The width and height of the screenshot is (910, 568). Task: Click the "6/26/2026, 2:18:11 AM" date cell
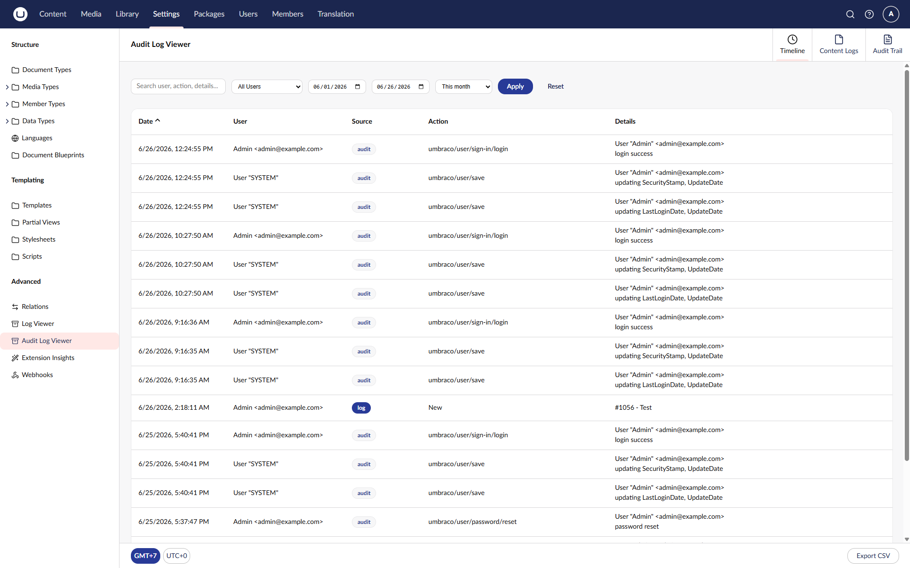point(174,407)
